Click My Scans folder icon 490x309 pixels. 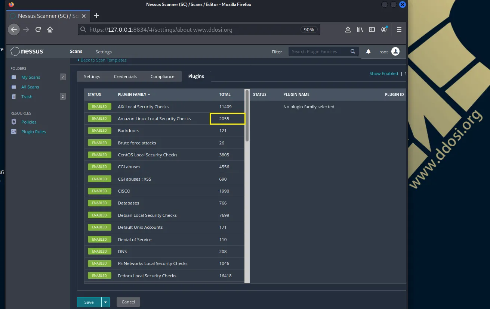click(14, 77)
